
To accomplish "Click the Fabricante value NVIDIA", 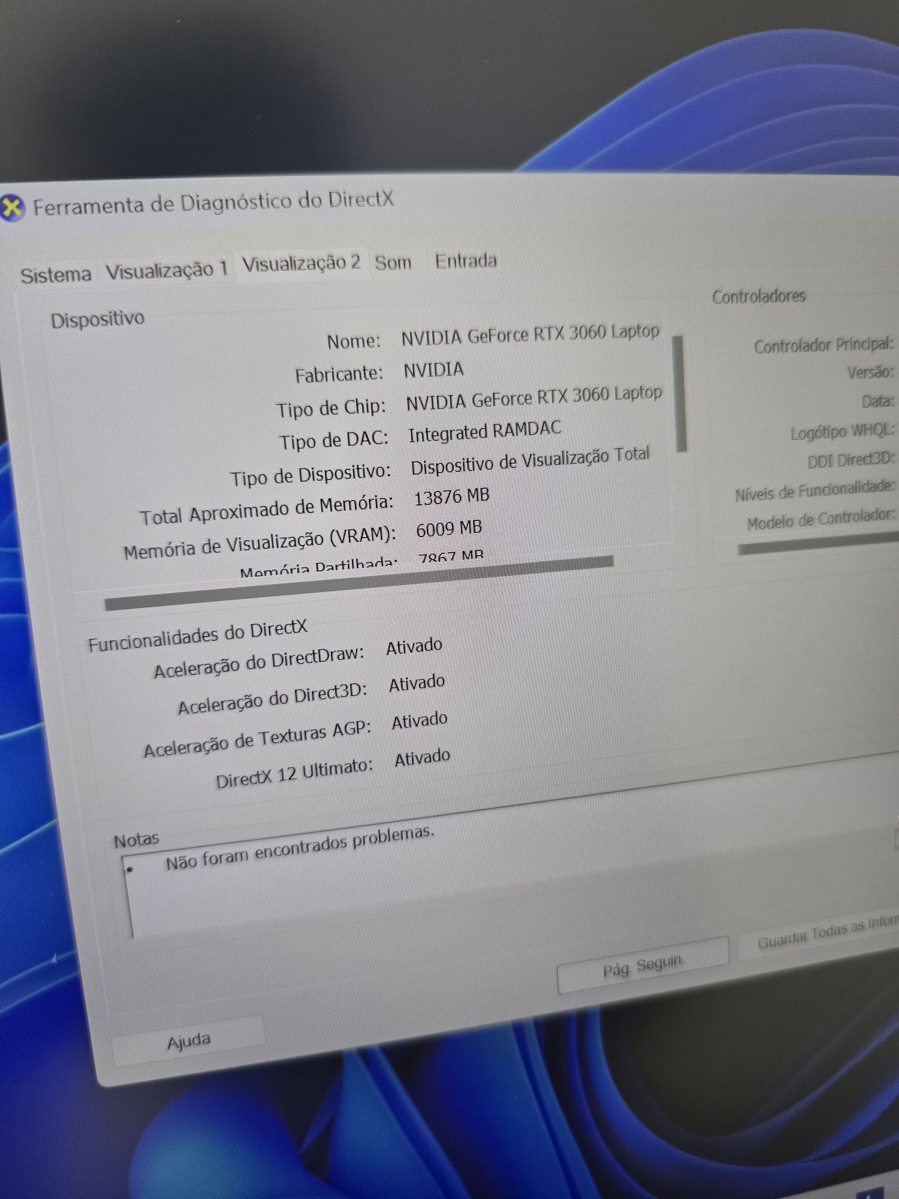I will click(434, 370).
